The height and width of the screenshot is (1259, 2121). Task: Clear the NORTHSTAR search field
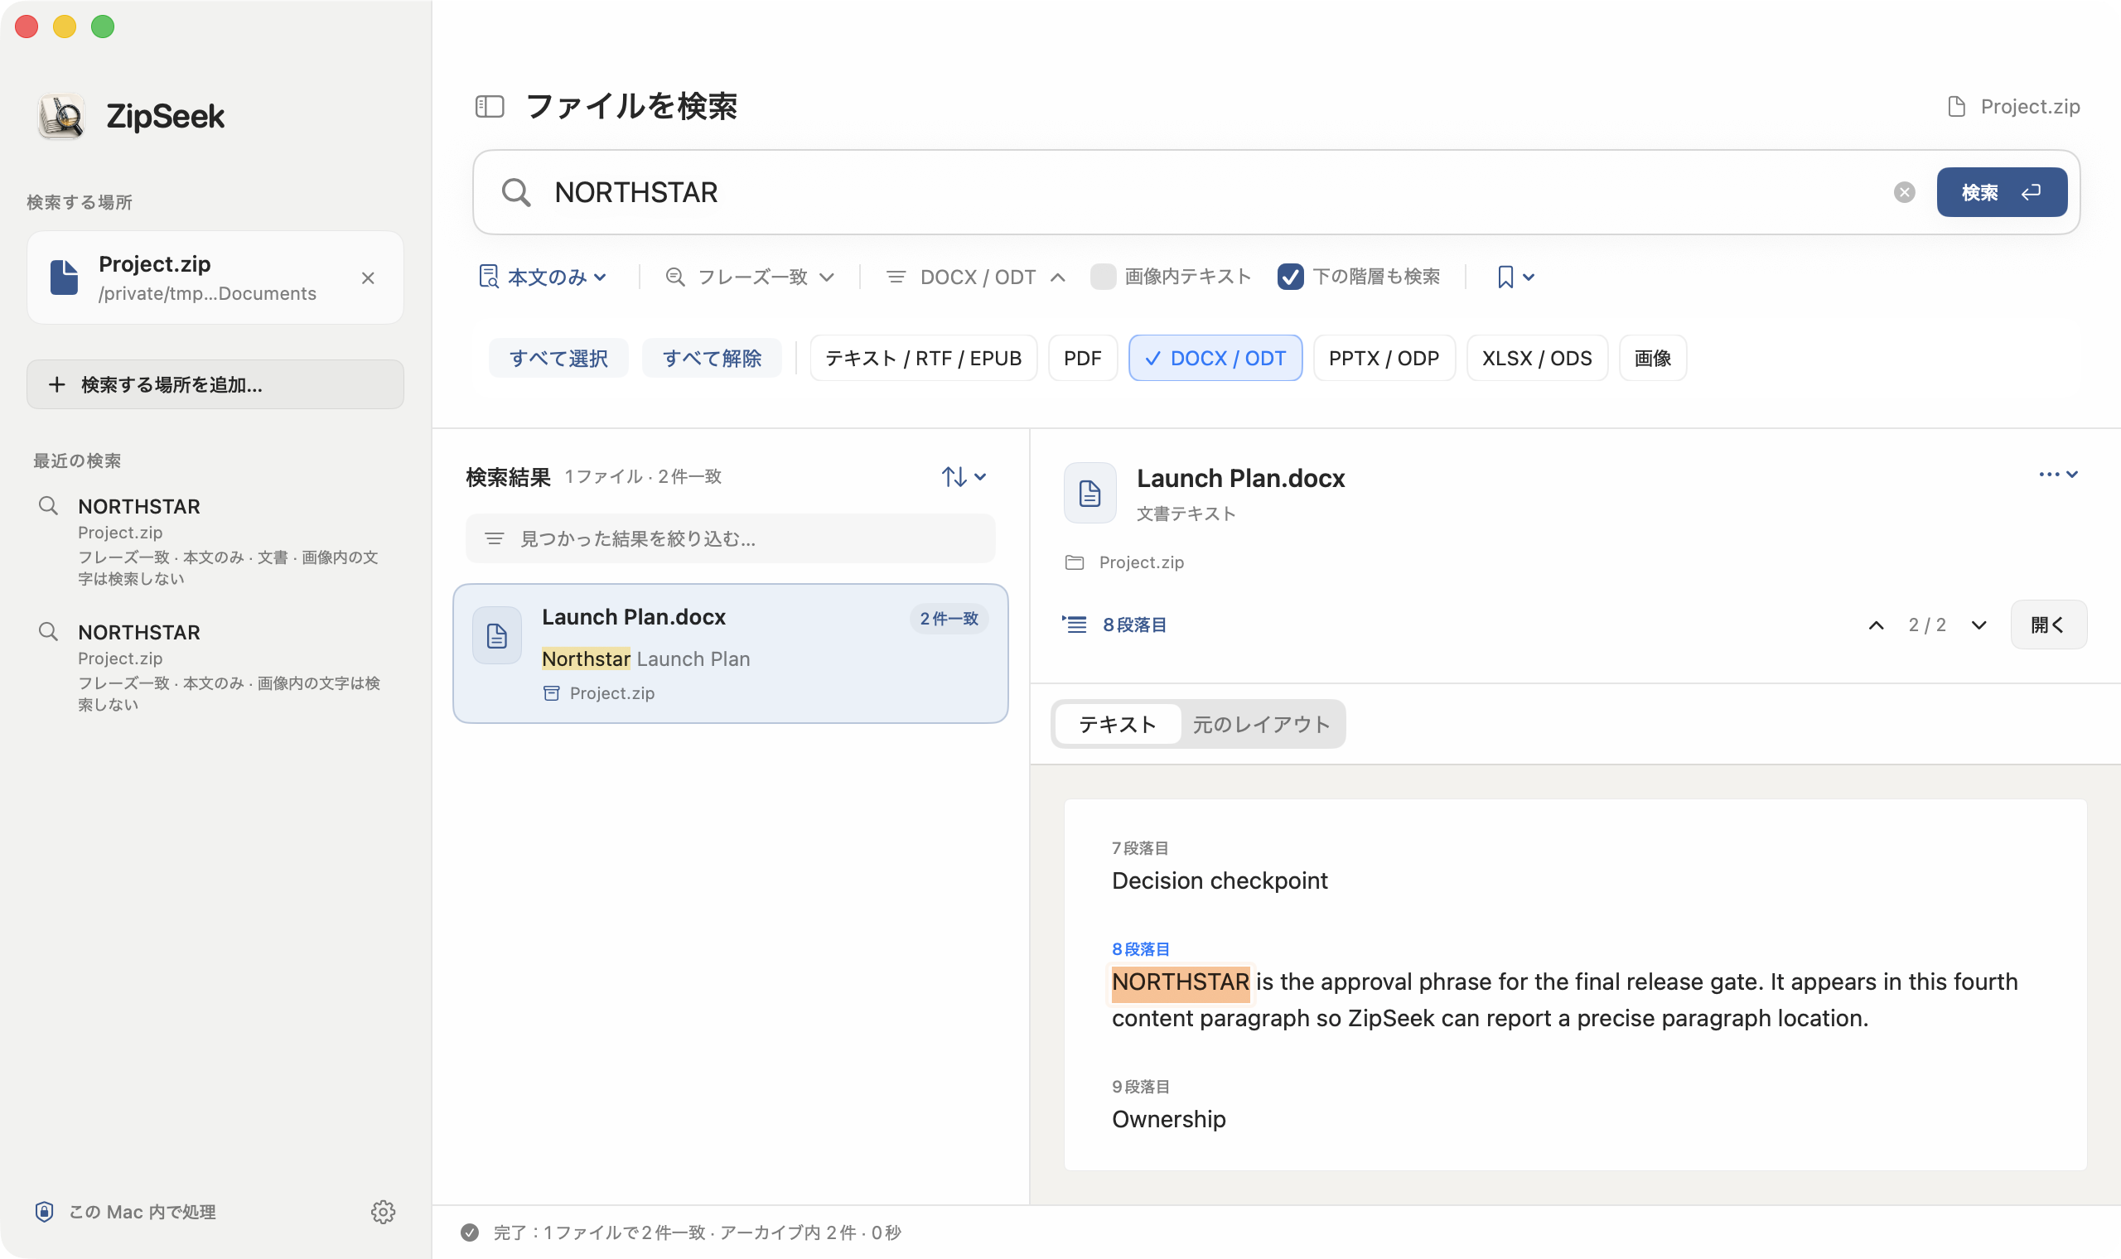[1904, 191]
